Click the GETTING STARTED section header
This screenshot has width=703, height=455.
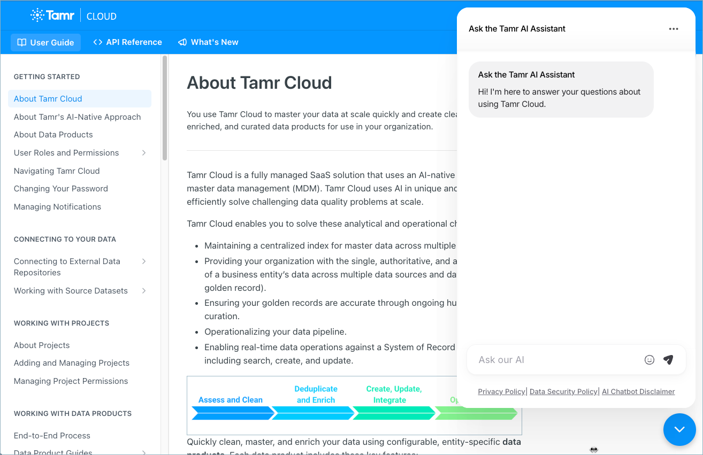(x=47, y=77)
